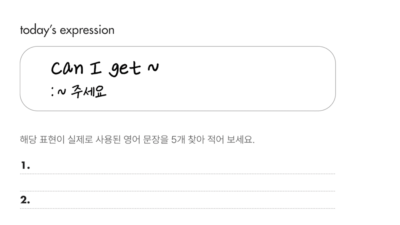Click the handwritten "Can I get ~" phrase
This screenshot has height=225, width=400.
pos(105,68)
